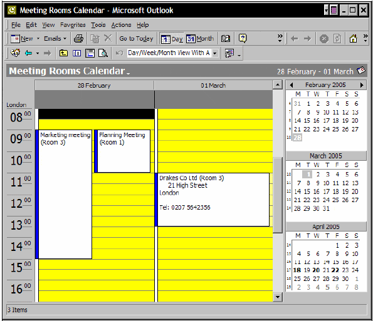Click the Home page icon
Viewport: 373px width, 321px height.
coord(354,38)
